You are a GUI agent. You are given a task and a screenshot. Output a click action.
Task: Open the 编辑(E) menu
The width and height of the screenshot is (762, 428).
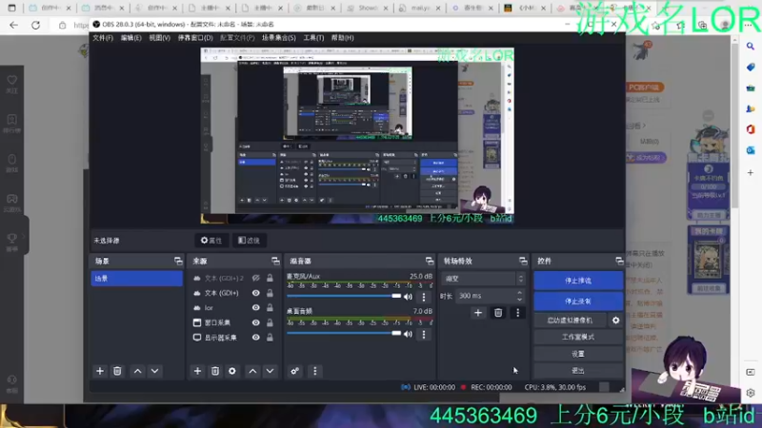coord(131,38)
